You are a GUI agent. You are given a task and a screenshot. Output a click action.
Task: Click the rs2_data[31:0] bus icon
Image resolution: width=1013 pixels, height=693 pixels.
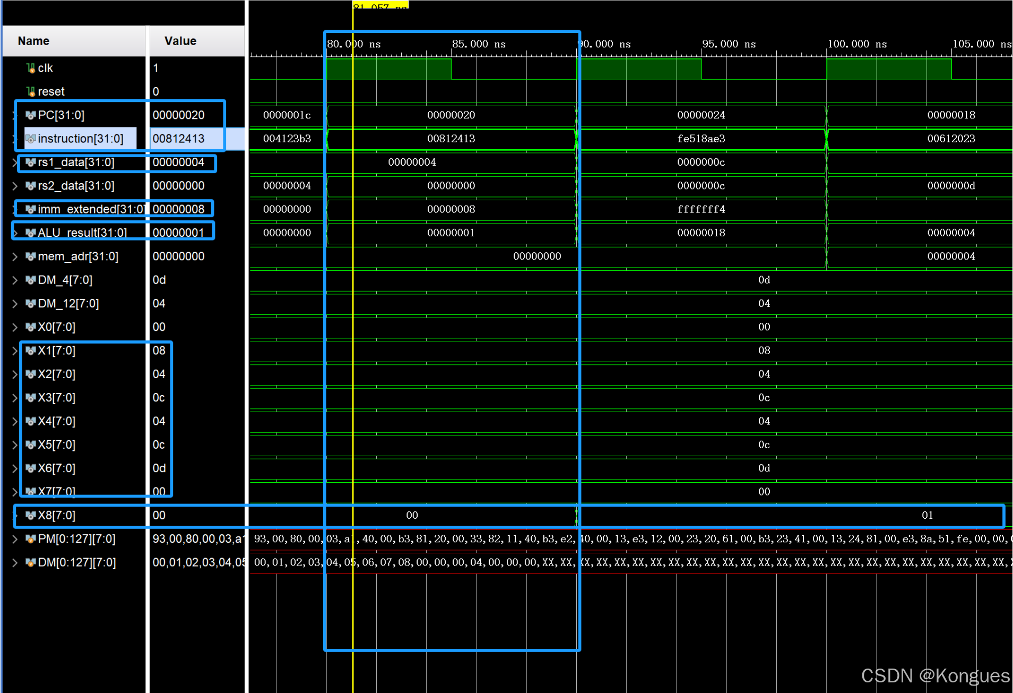tap(31, 186)
